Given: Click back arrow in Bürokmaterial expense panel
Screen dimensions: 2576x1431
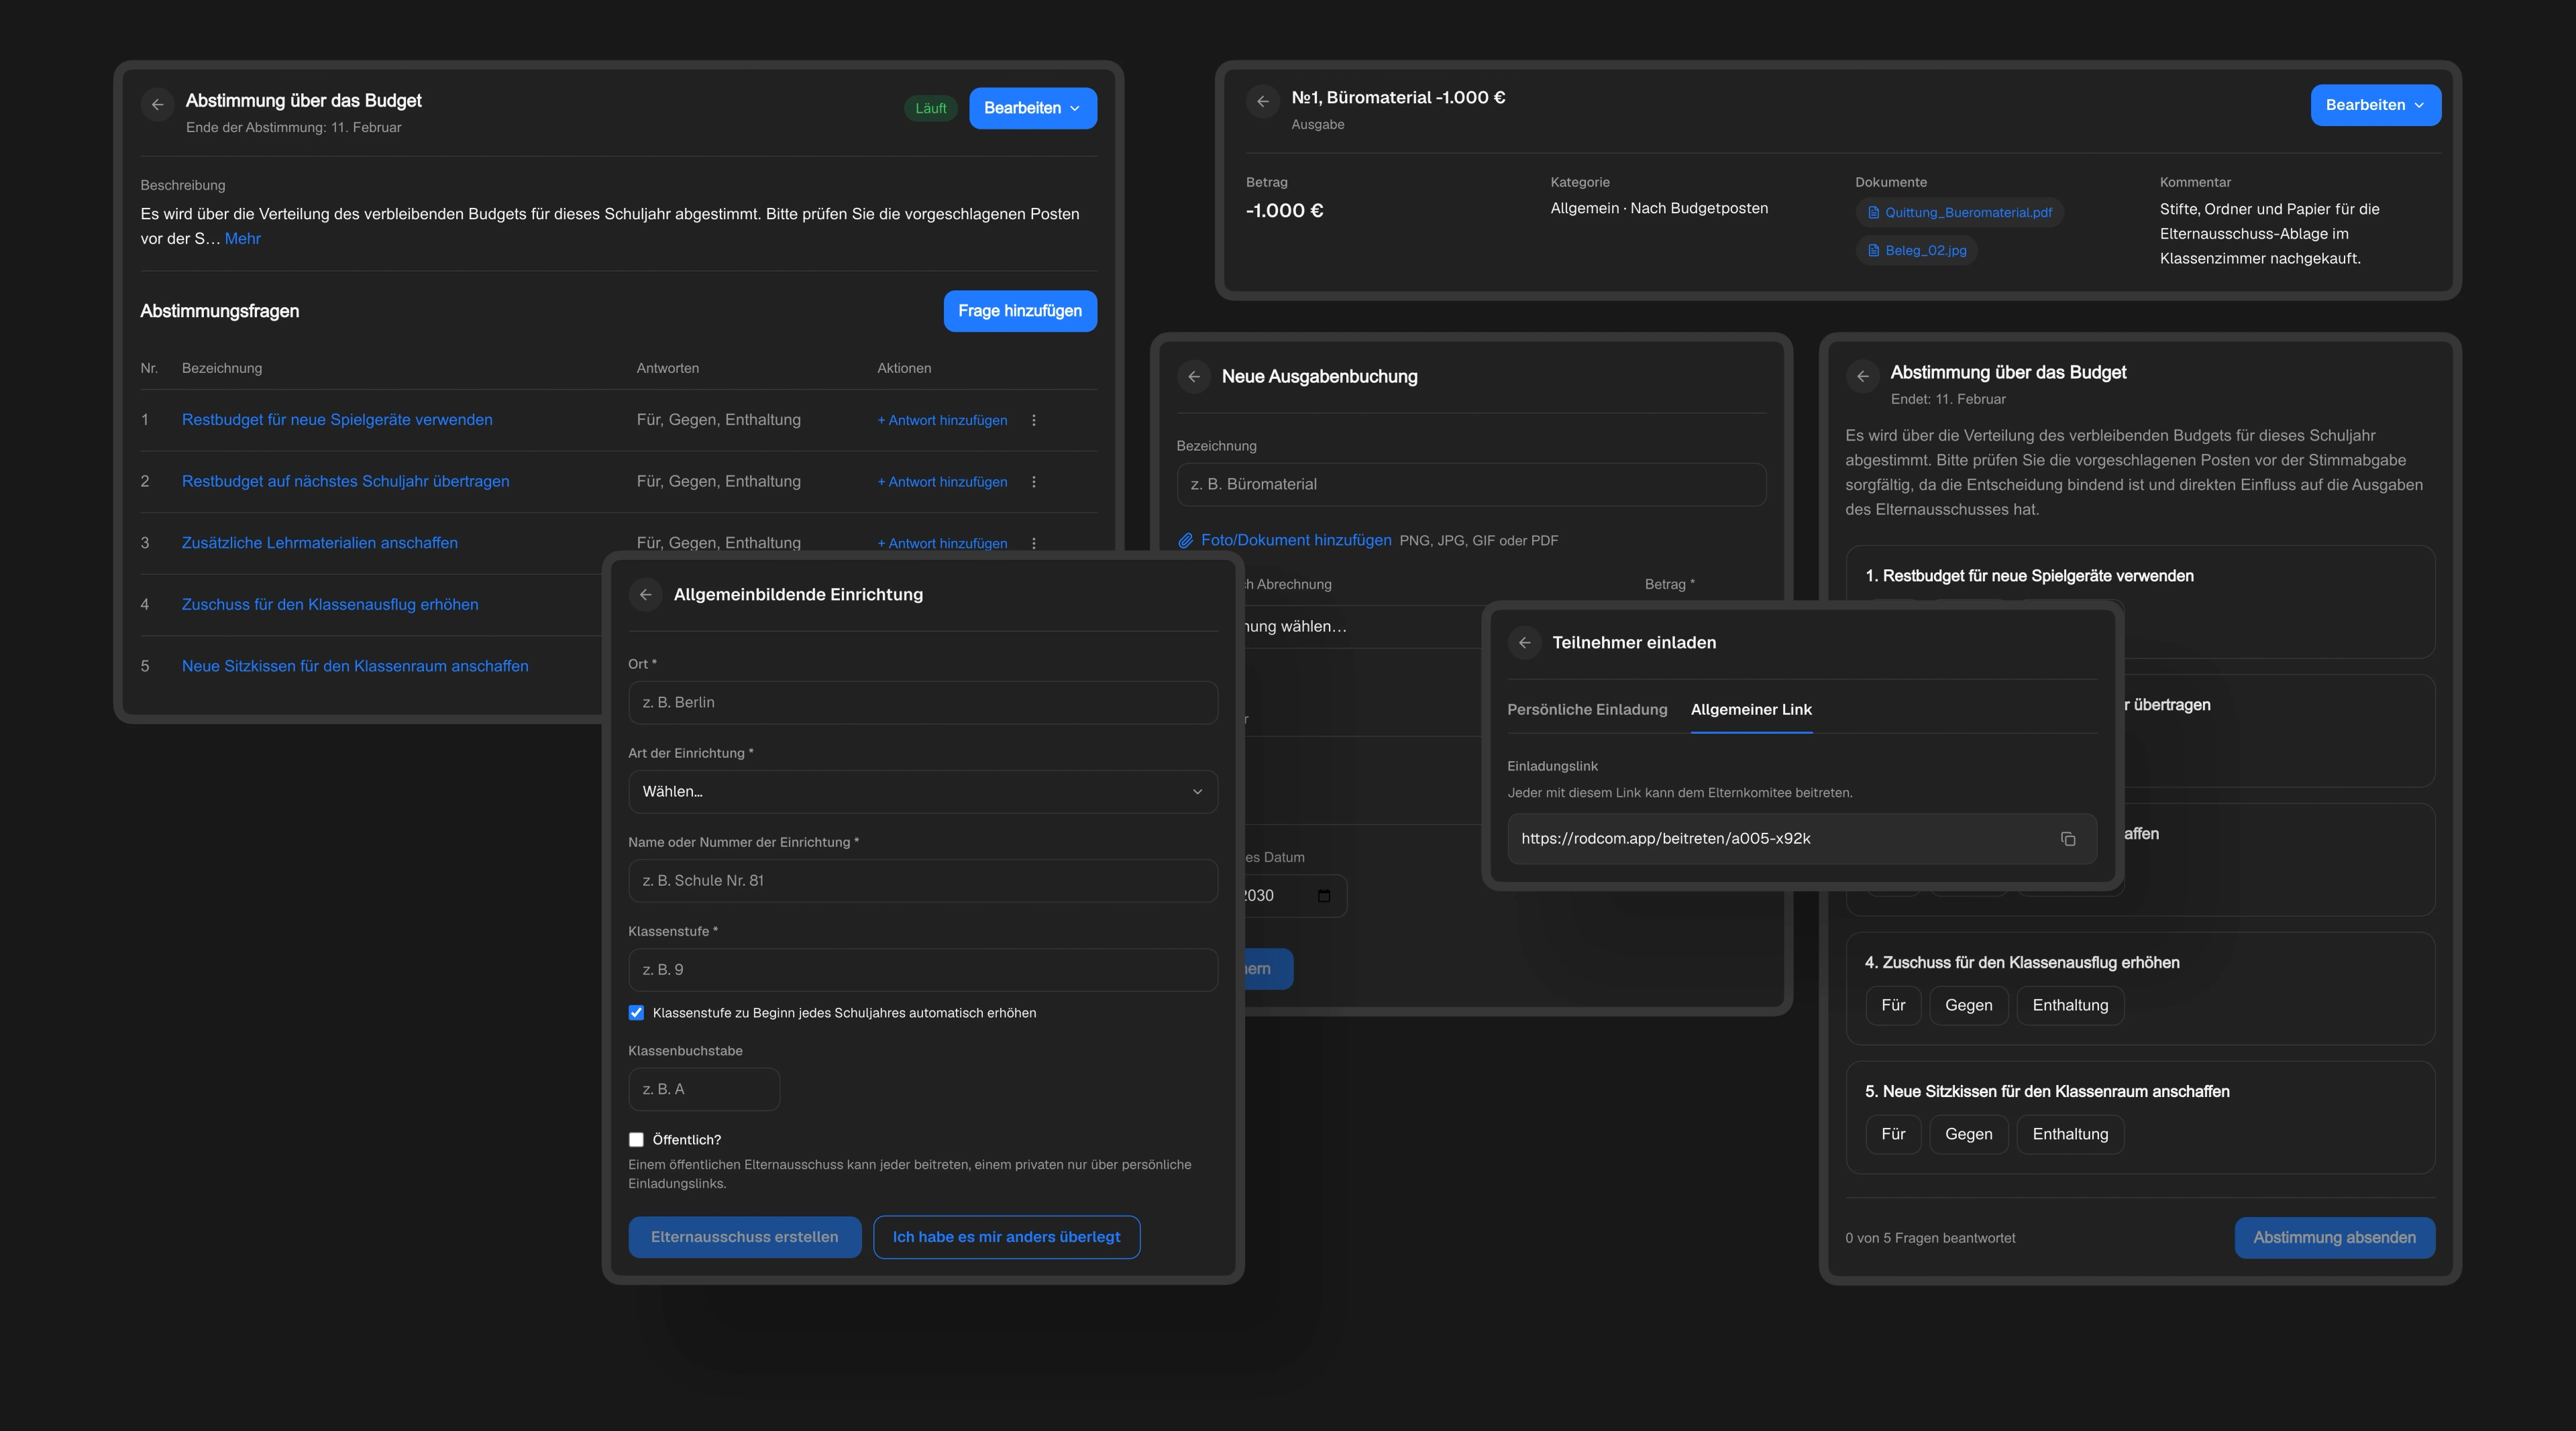Looking at the screenshot, I should [1263, 102].
